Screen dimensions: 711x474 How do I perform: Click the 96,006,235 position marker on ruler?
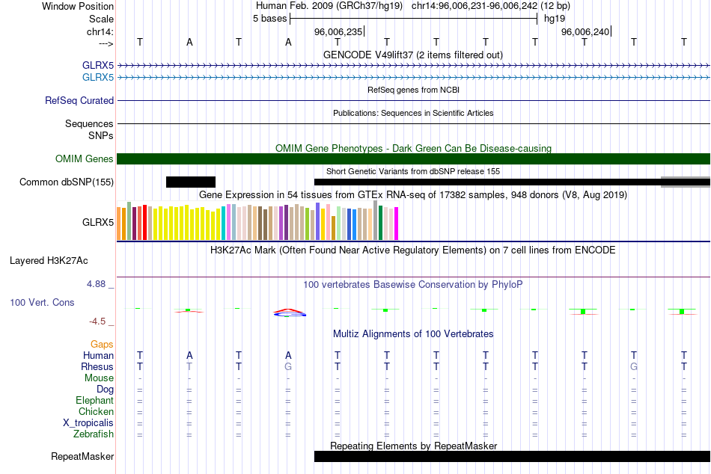click(x=338, y=31)
